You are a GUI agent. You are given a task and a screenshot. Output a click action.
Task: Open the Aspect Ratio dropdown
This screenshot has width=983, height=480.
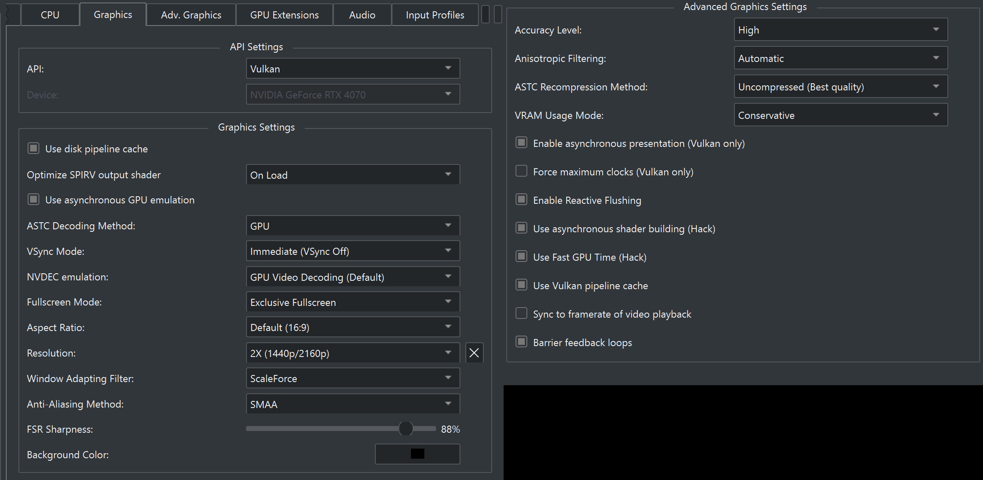click(353, 327)
